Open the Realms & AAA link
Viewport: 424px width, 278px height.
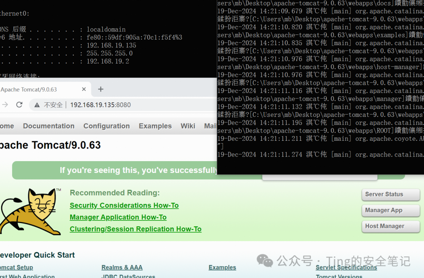pos(122,267)
